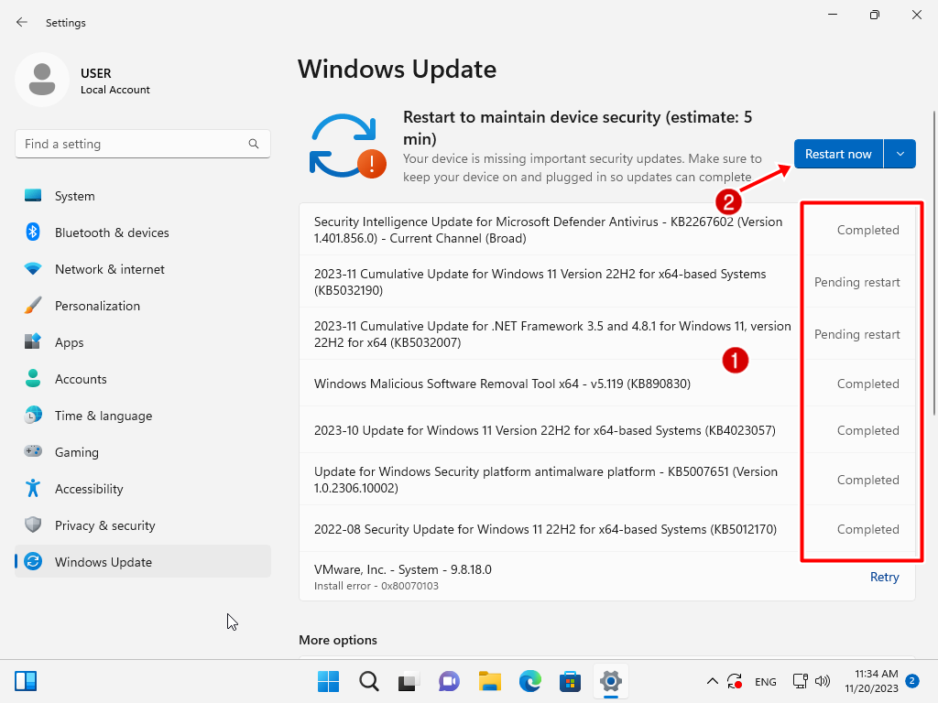
Task: Expand the Restart now dropdown arrow
Action: [x=900, y=154]
